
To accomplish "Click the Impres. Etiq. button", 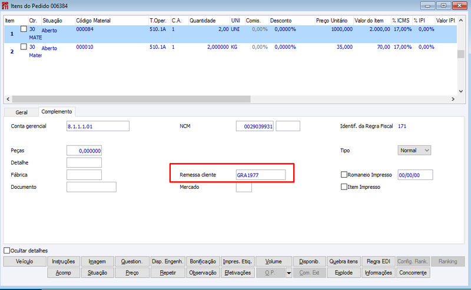I will (x=237, y=262).
